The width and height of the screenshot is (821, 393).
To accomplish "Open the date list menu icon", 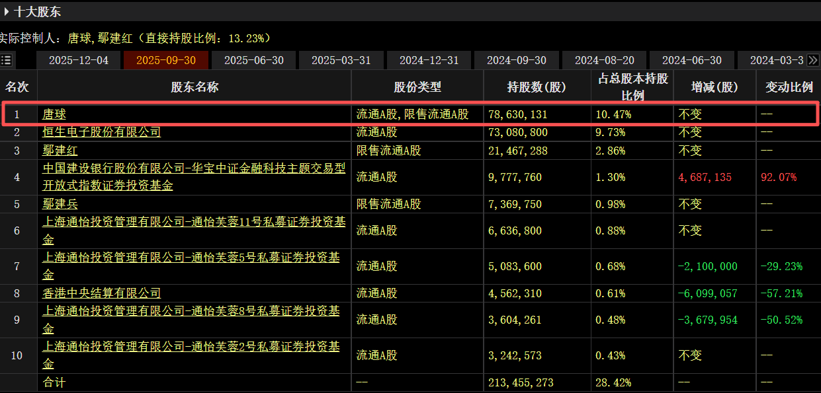I will (x=7, y=60).
